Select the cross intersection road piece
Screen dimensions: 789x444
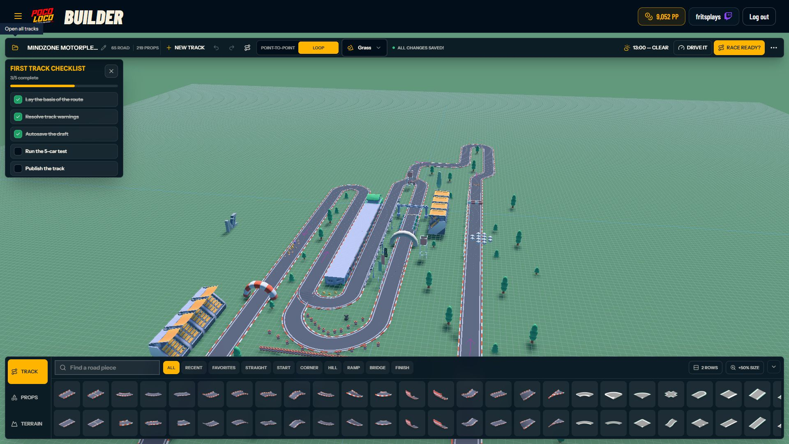(671, 394)
